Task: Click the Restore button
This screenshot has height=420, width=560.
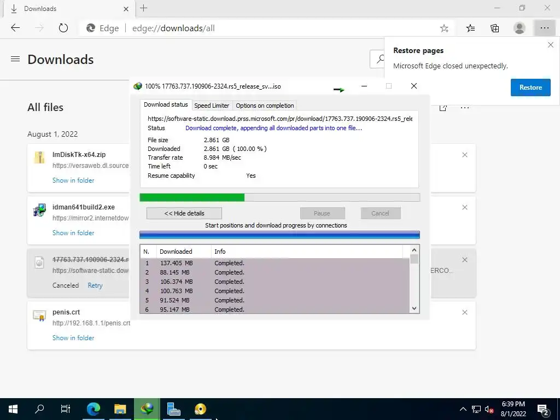Action: [530, 87]
